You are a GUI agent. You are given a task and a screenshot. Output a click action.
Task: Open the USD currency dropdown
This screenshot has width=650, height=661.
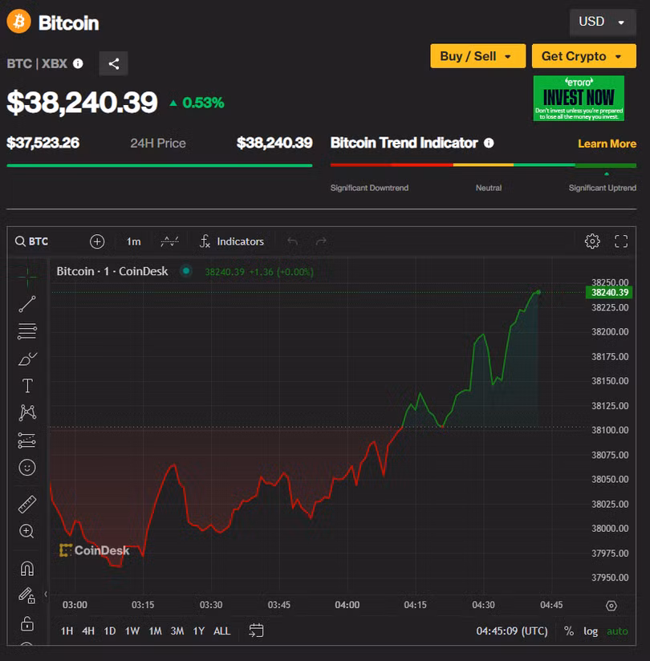pos(602,22)
